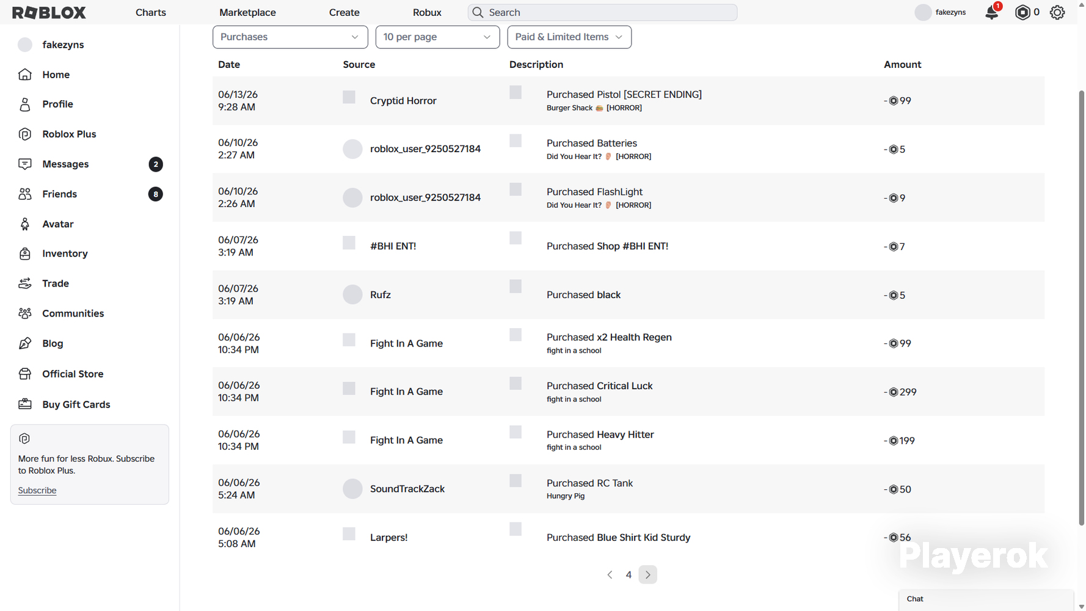Open the notifications bell
Screen dimensions: 1086x611
[x=992, y=12]
